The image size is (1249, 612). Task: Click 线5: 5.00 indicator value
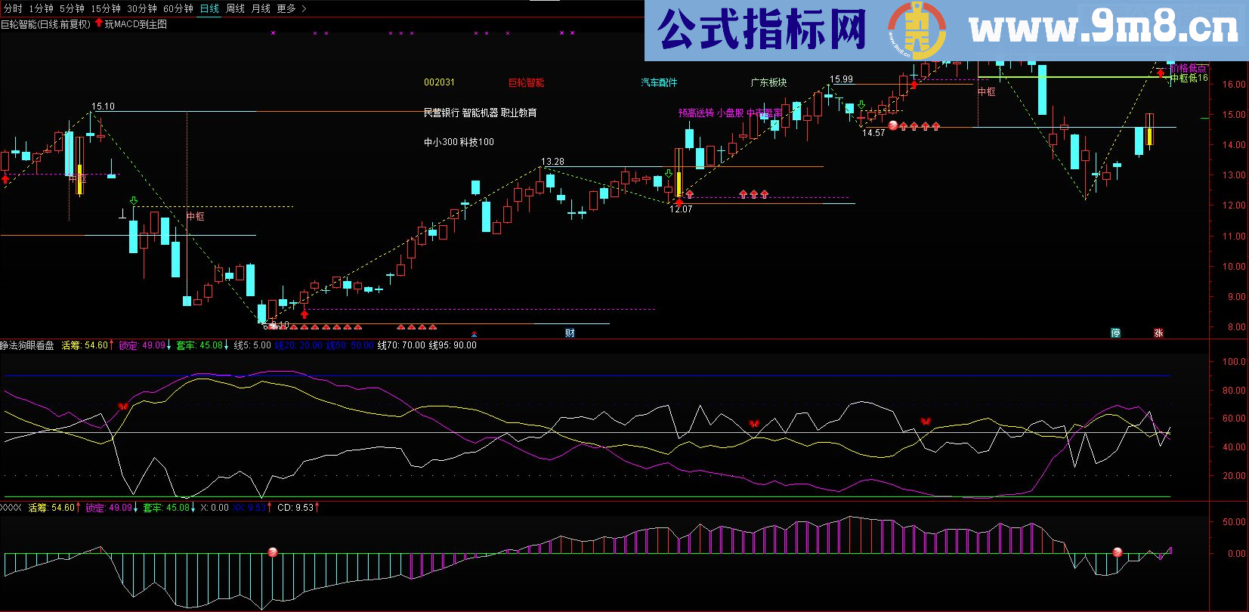click(252, 345)
